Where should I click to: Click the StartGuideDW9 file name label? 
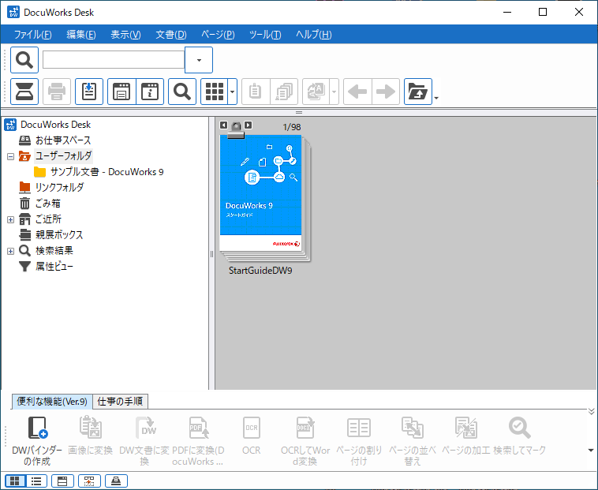coord(260,271)
